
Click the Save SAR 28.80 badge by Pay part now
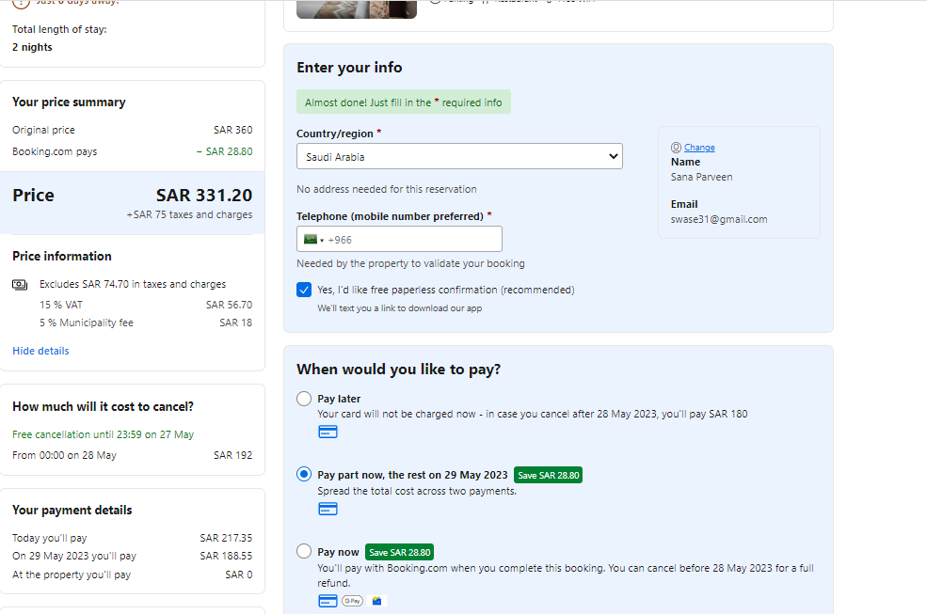(x=549, y=476)
